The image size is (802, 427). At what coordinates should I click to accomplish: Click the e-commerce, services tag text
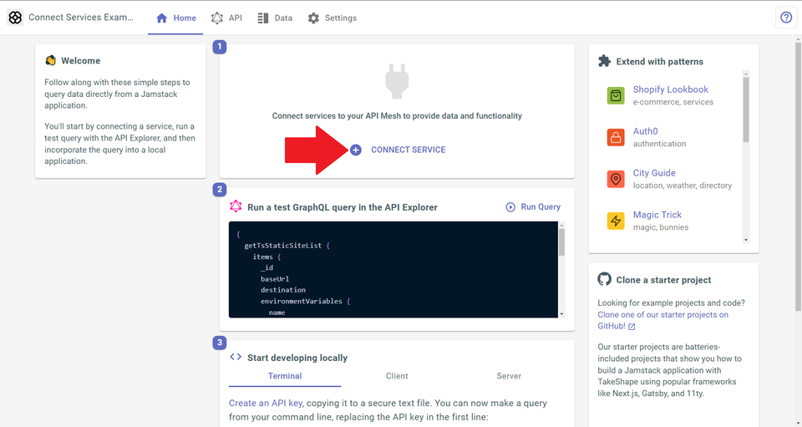pos(673,102)
